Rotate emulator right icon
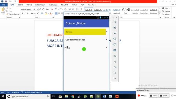The height and width of the screenshot is (99, 176). (115, 45)
